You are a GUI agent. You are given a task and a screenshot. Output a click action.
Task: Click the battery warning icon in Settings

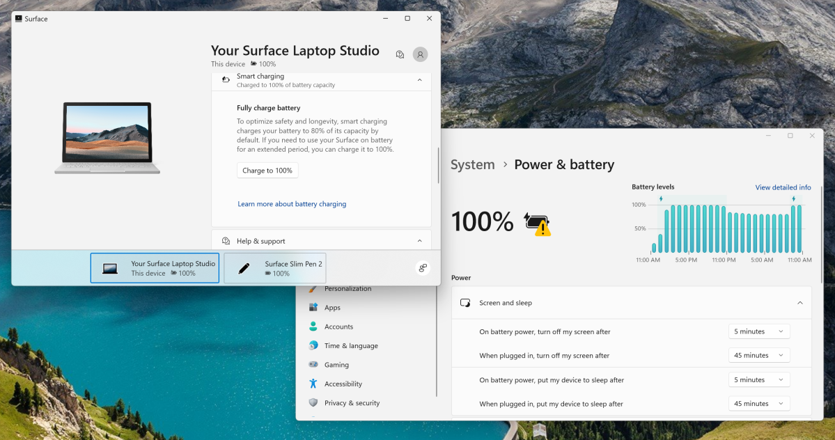pyautogui.click(x=538, y=223)
